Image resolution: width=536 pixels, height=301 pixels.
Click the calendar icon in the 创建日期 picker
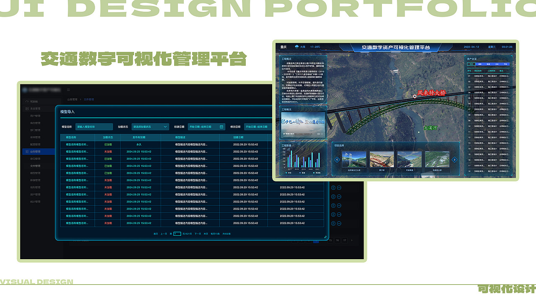pos(222,127)
